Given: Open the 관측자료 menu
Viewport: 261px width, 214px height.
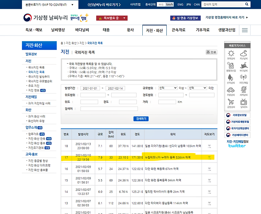Looking at the screenshot, I should click(x=179, y=30).
